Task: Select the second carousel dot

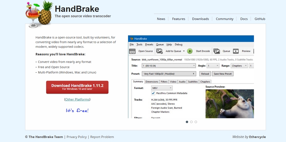Action: click(x=191, y=122)
